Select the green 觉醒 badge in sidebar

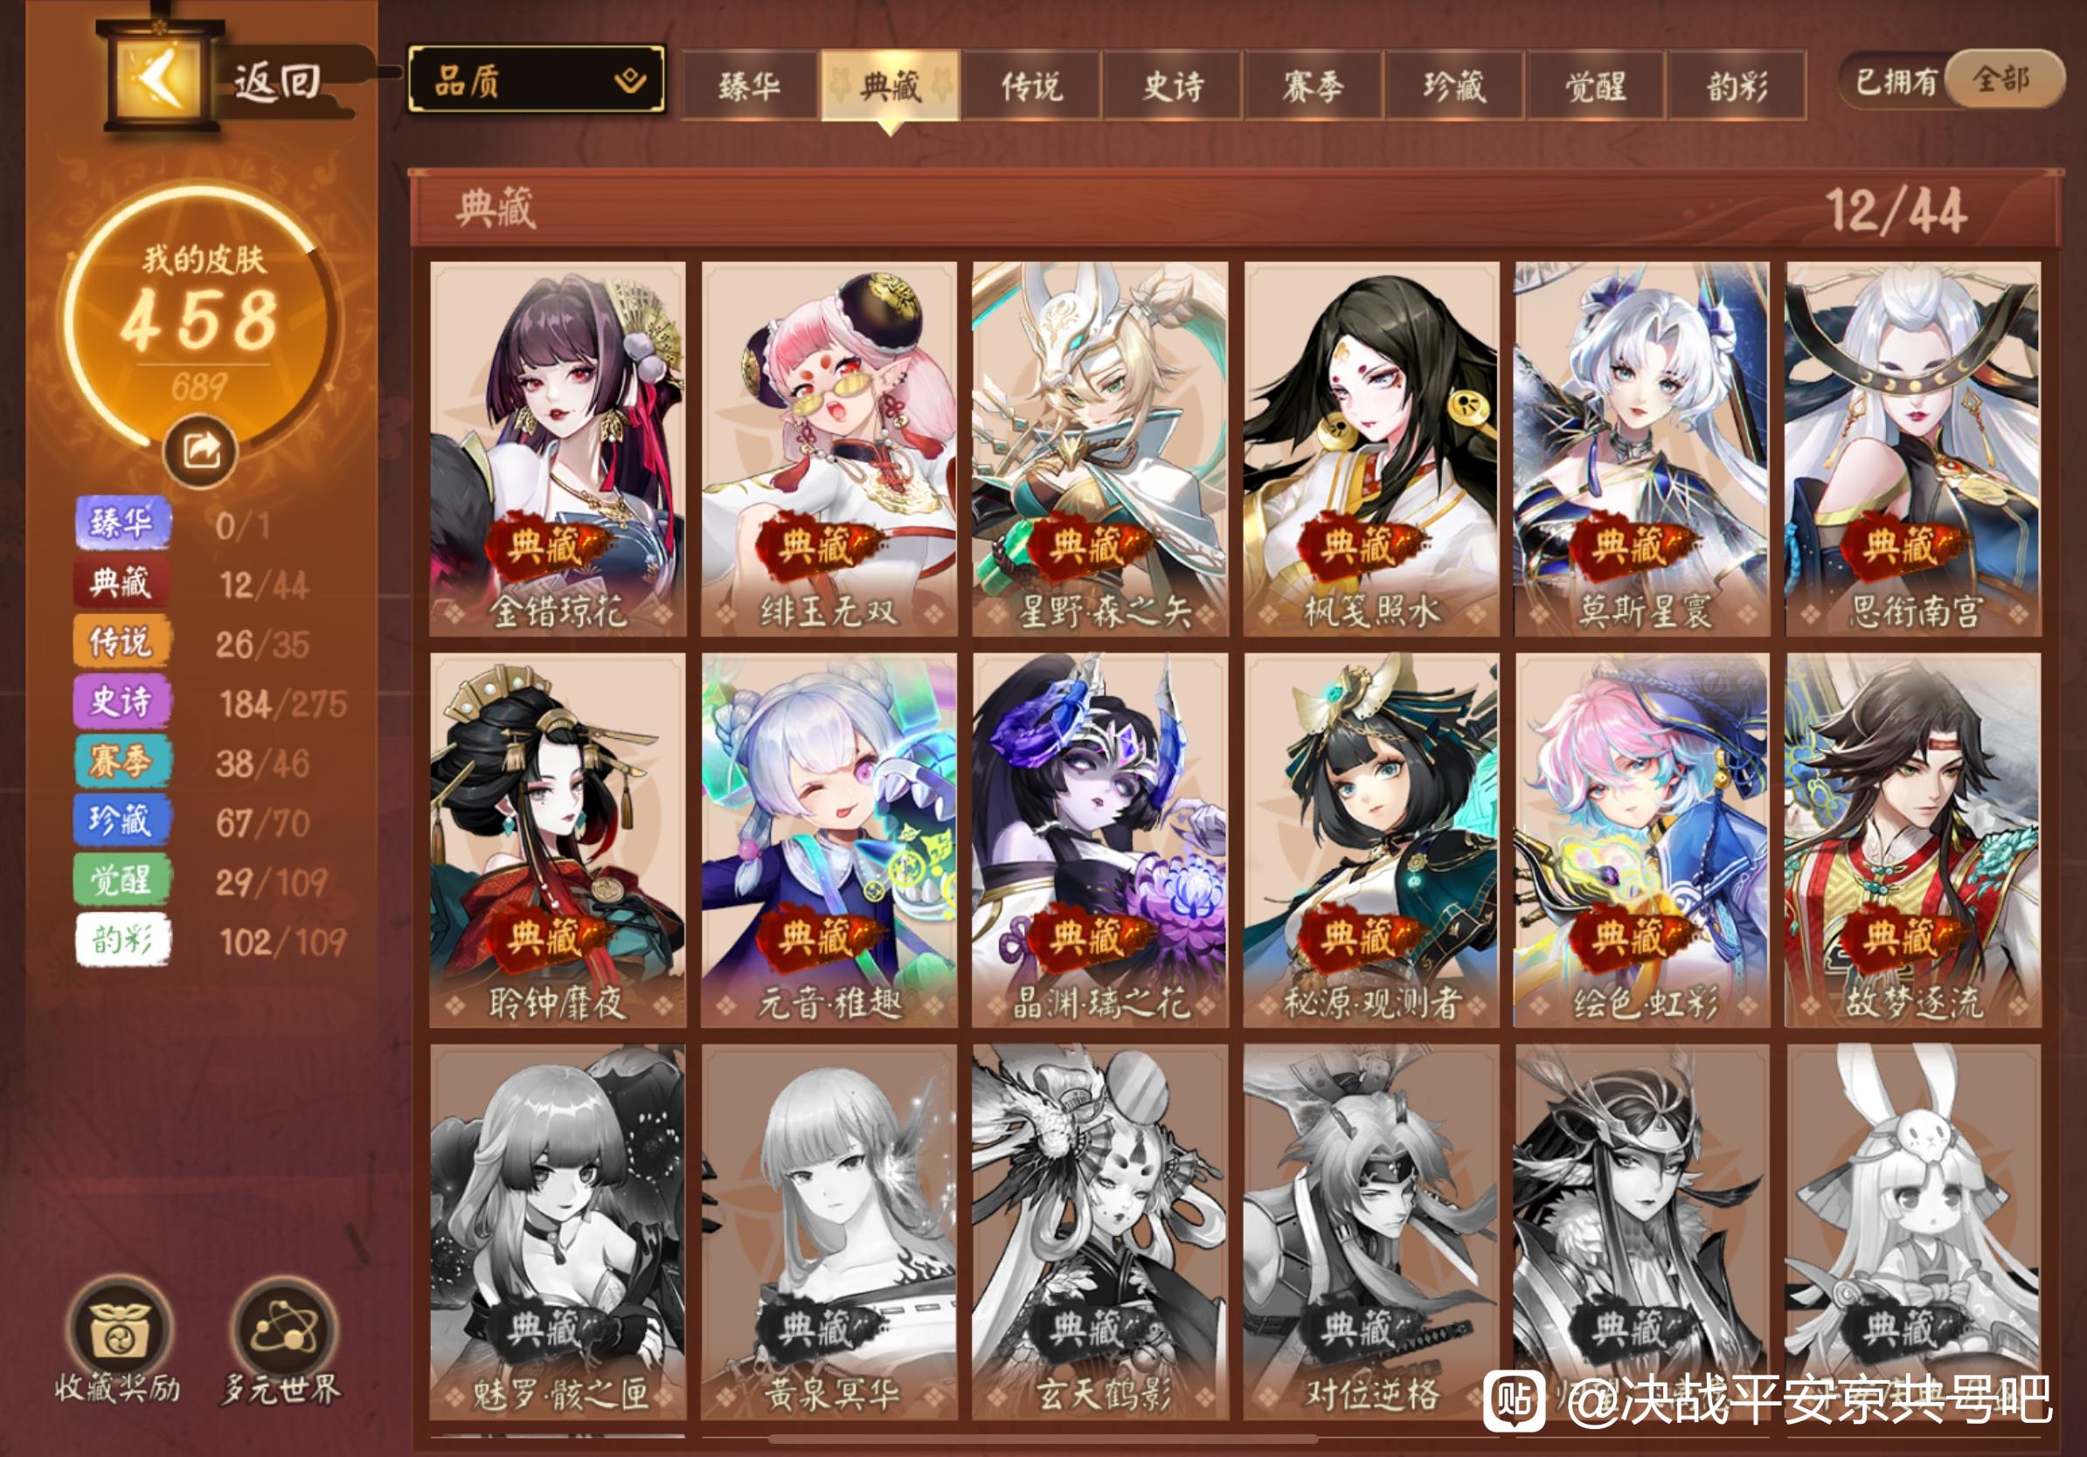pyautogui.click(x=121, y=880)
